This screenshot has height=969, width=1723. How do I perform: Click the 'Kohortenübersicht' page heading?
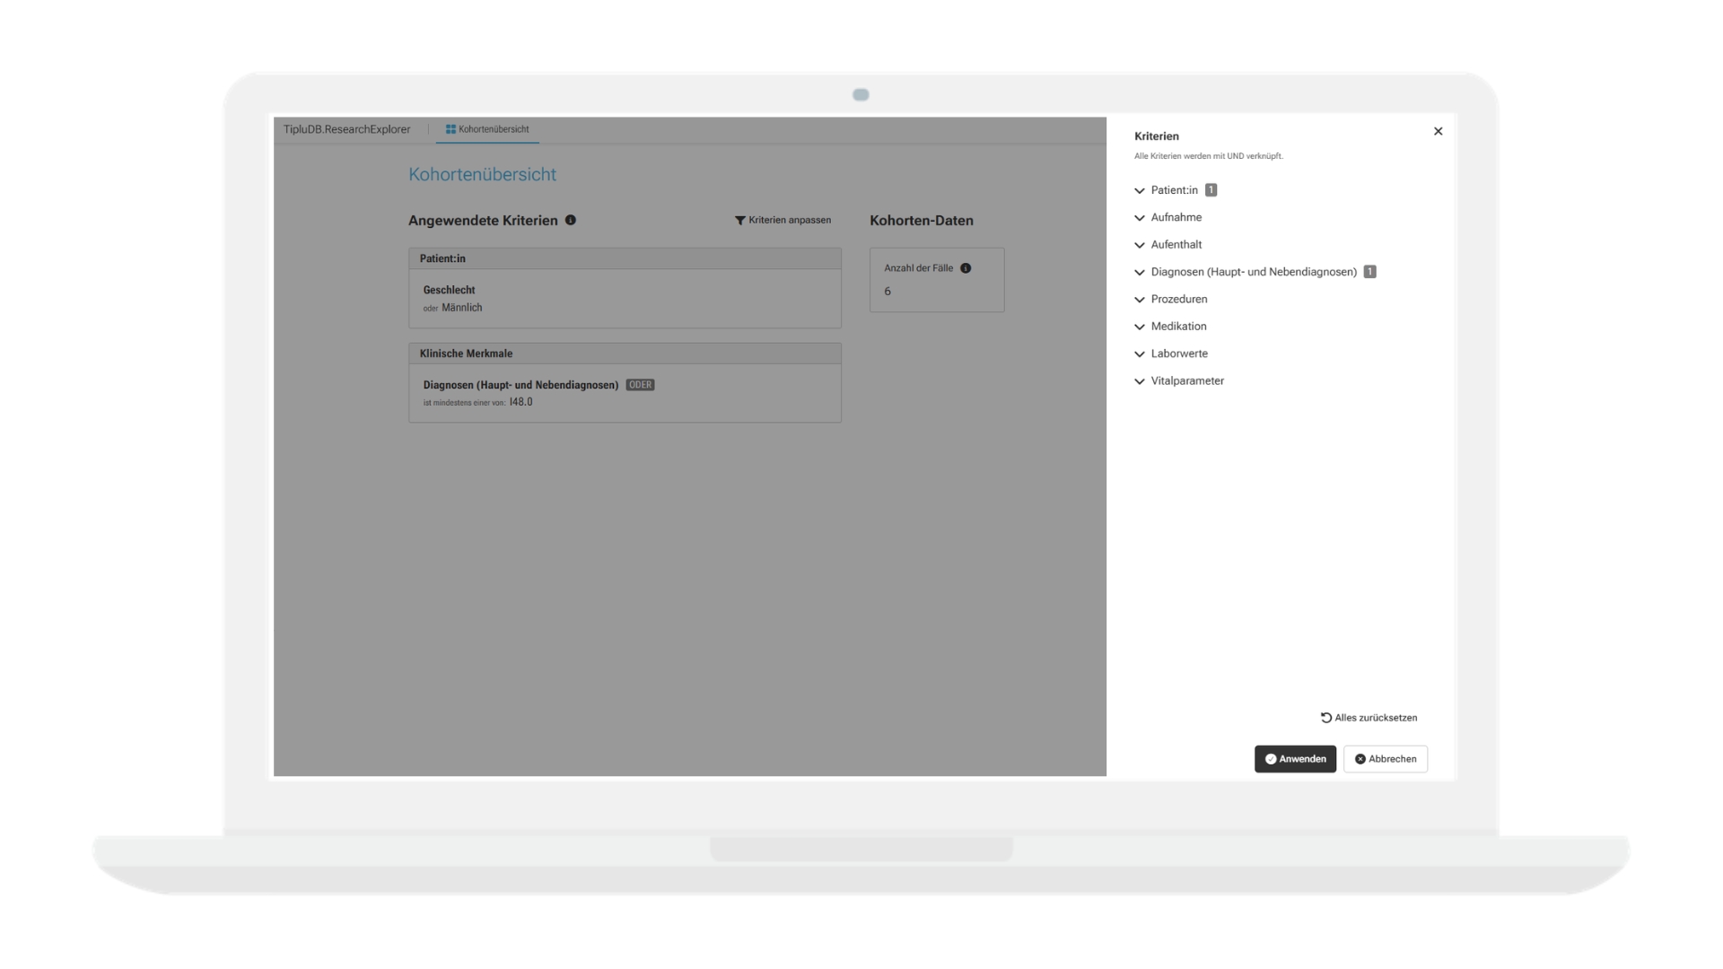point(482,175)
